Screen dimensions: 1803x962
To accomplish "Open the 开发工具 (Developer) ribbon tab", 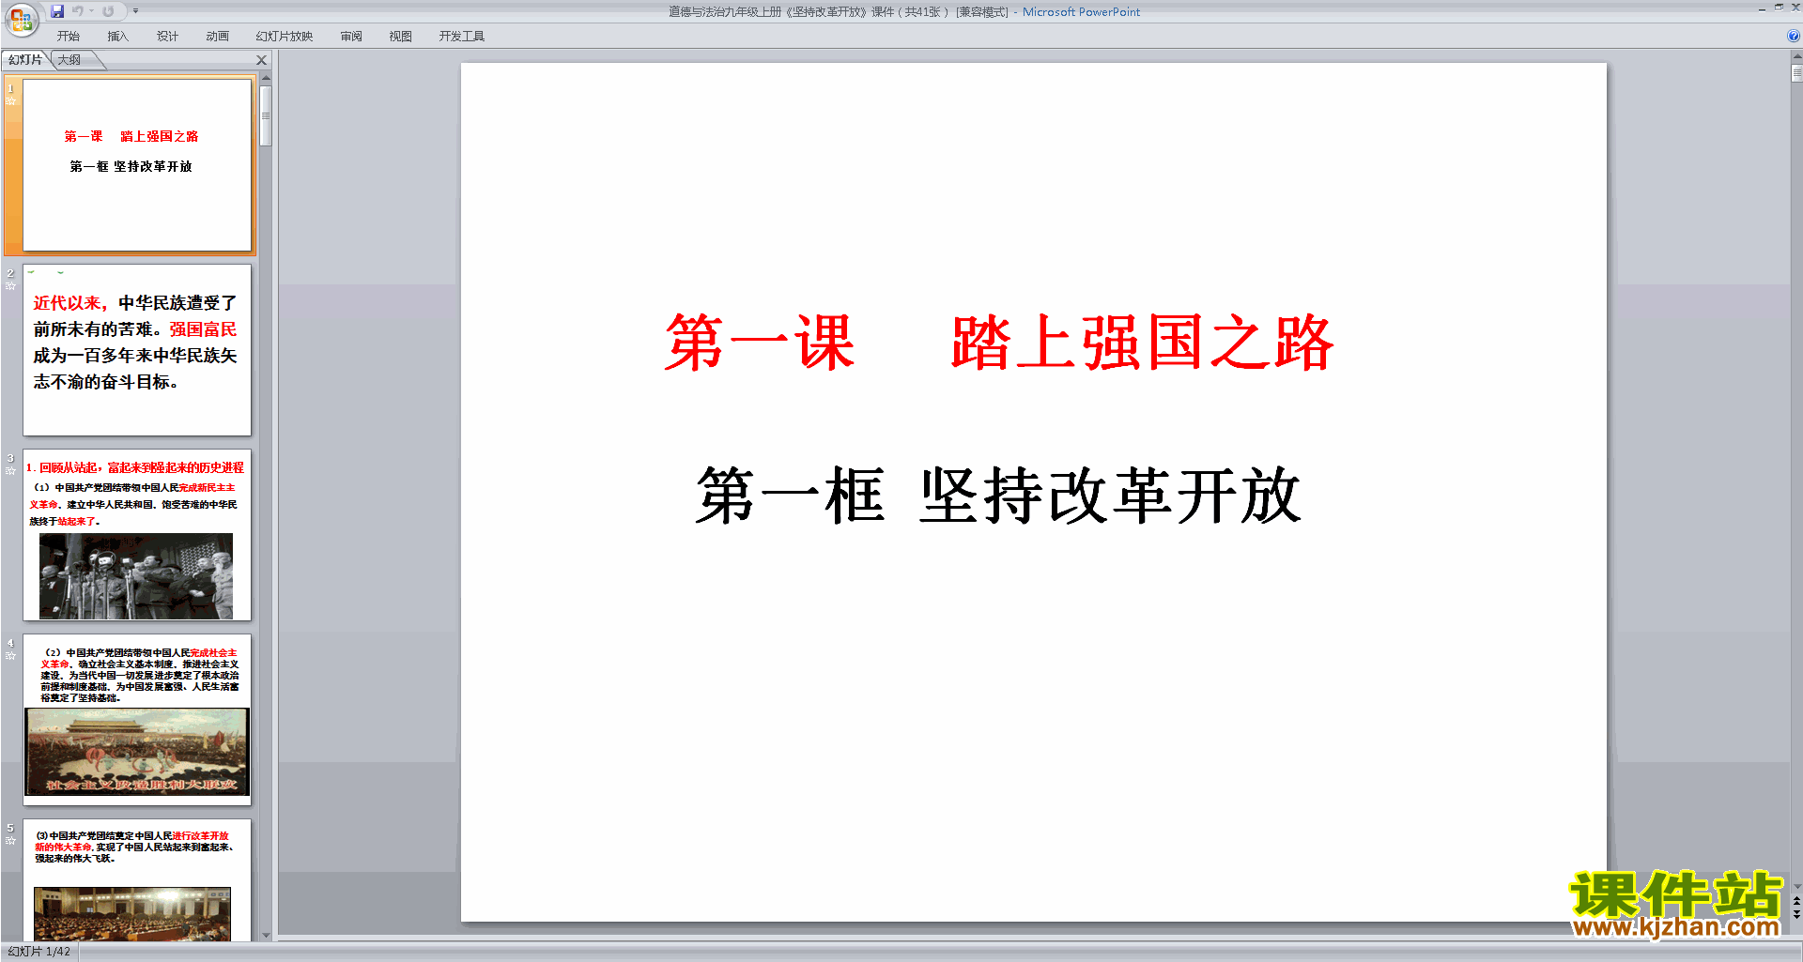I will [x=462, y=37].
